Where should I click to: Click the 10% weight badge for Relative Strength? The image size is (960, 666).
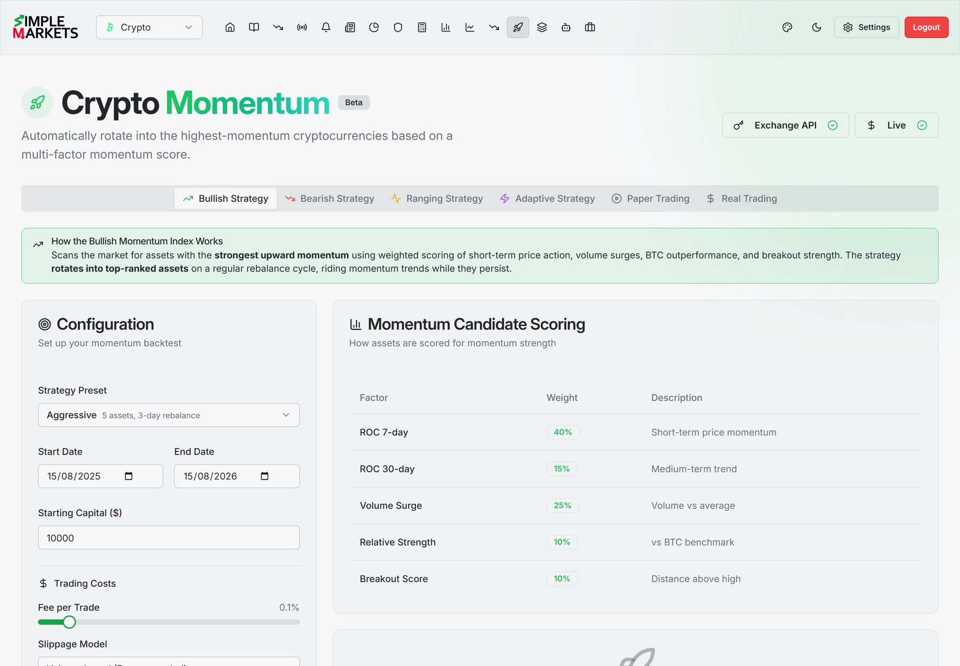[x=562, y=542]
